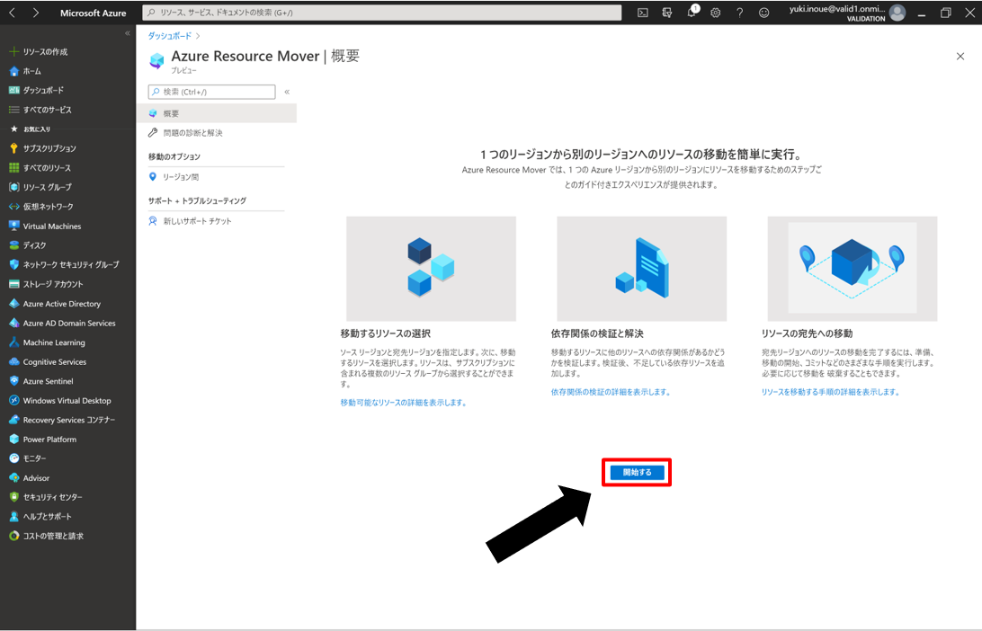Open 移動可能なリソースの詳細を表示します link
Screen dimensions: 982x631
click(x=403, y=403)
